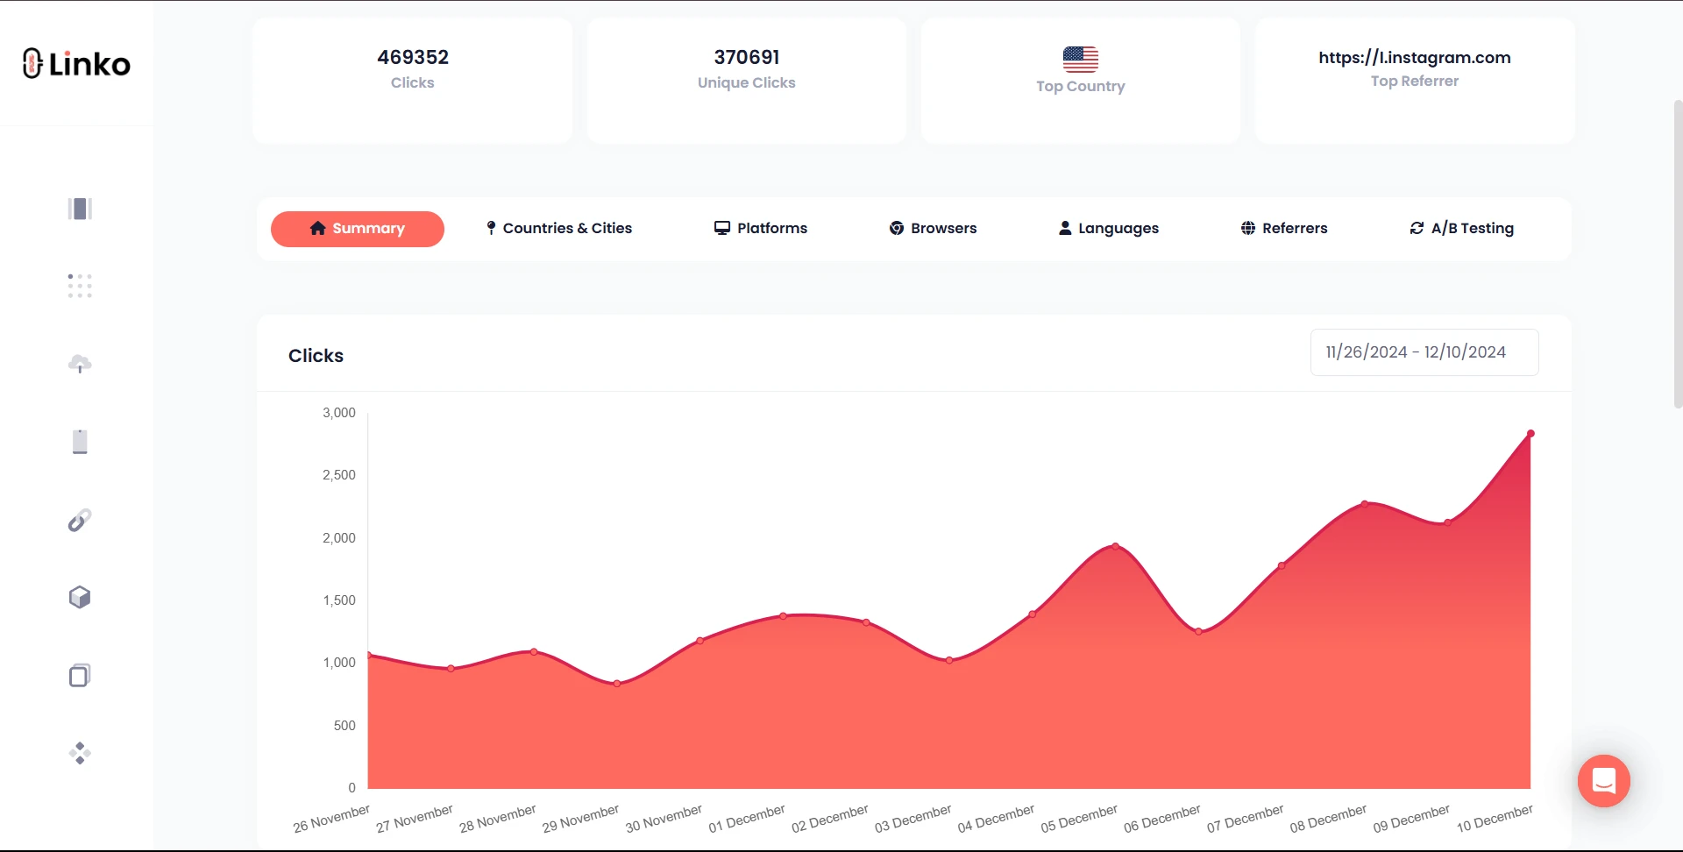Switch to the Countries & Cities tab
The width and height of the screenshot is (1683, 852).
click(557, 228)
